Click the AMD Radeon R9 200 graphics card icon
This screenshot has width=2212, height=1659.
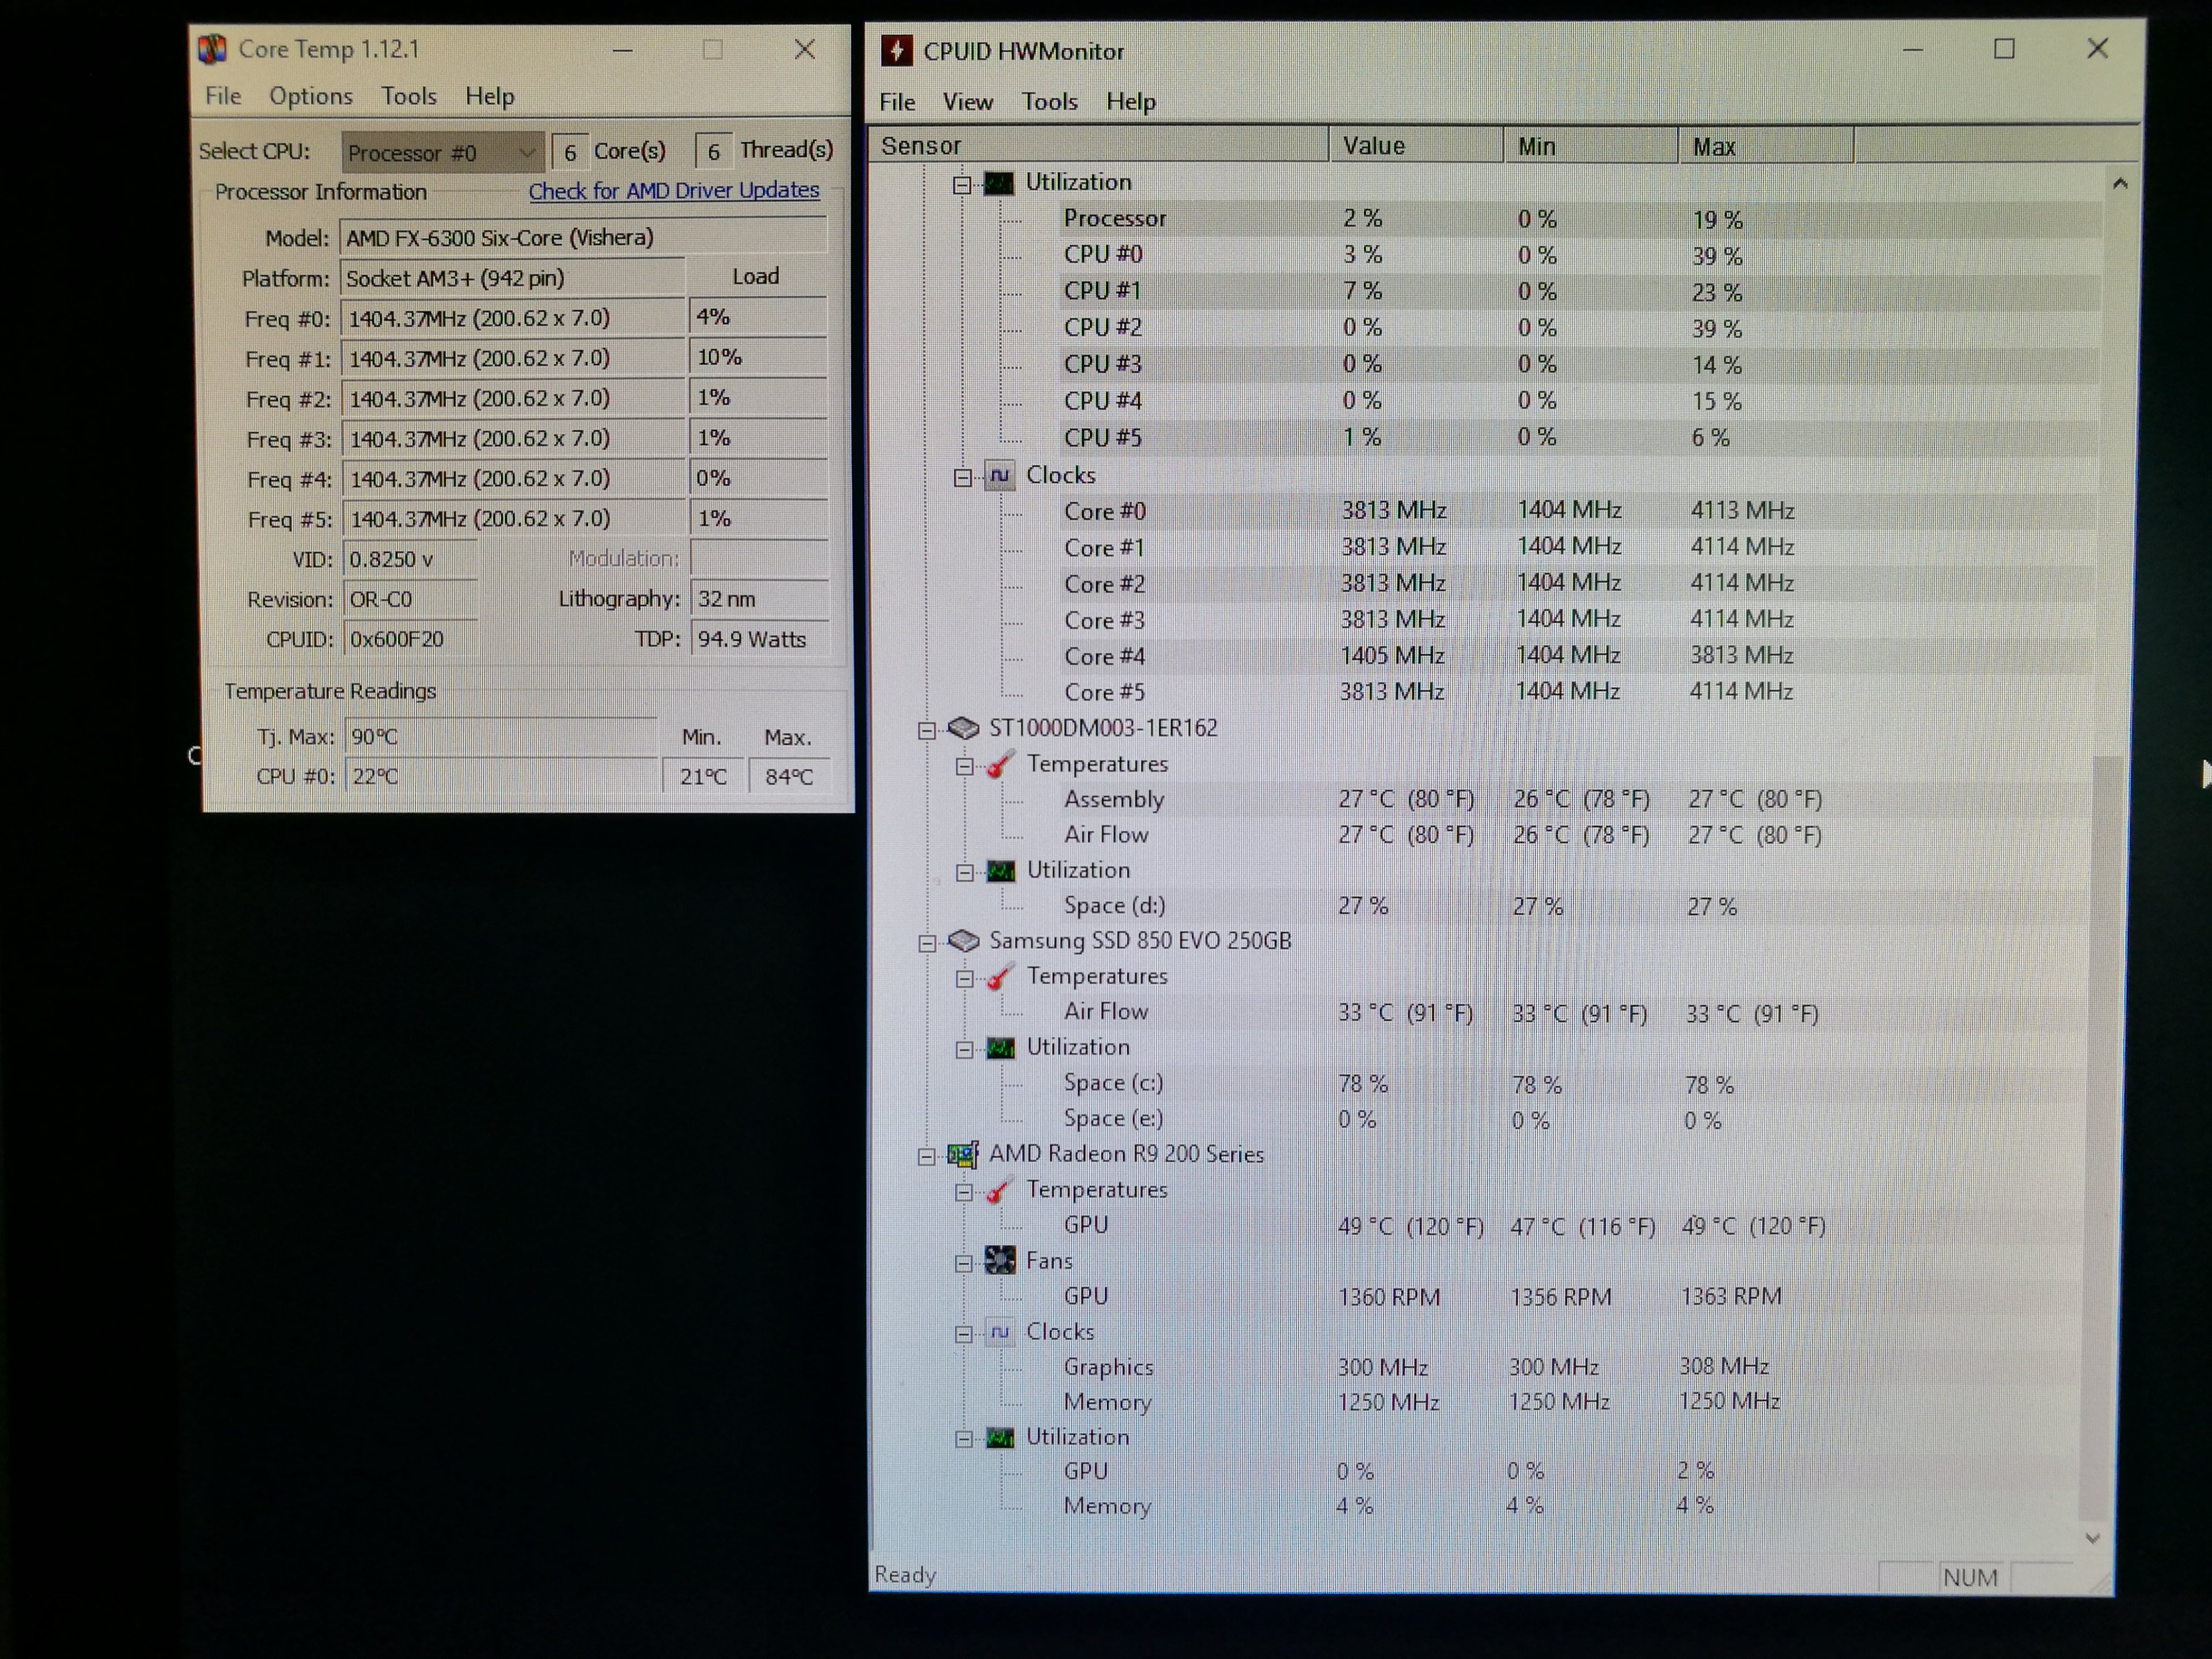(x=963, y=1155)
